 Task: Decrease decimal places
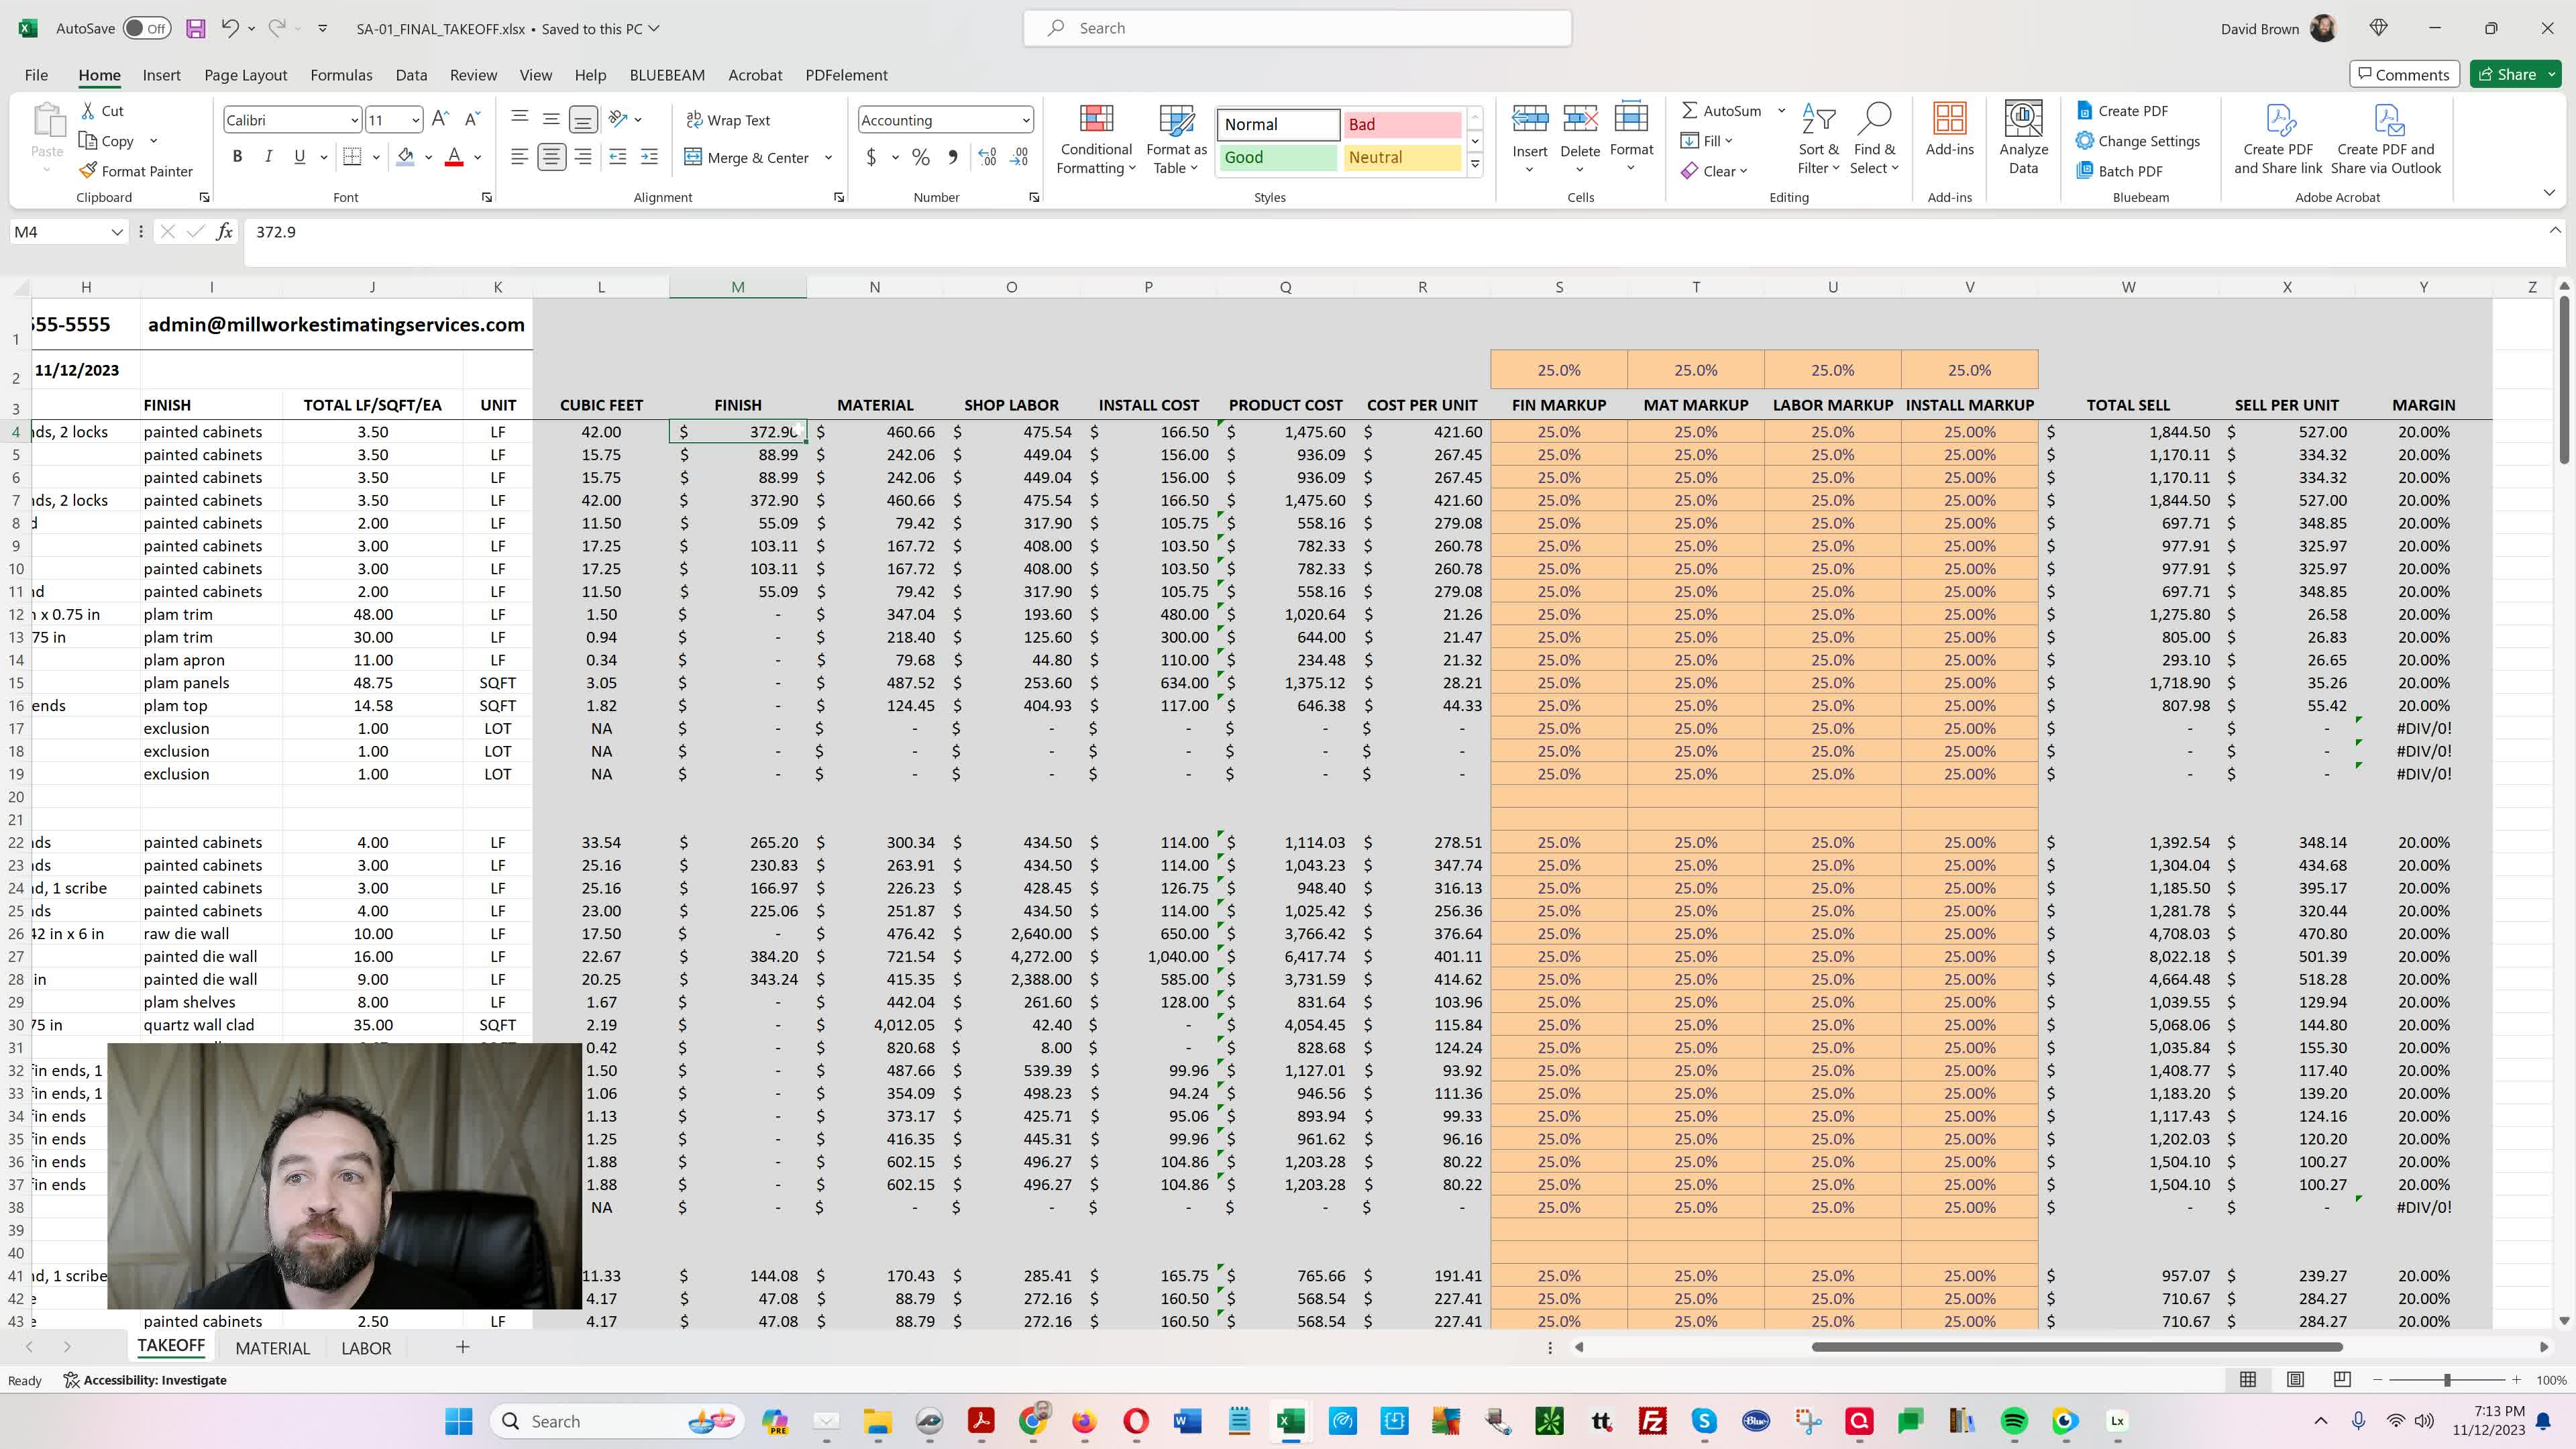tap(1019, 157)
